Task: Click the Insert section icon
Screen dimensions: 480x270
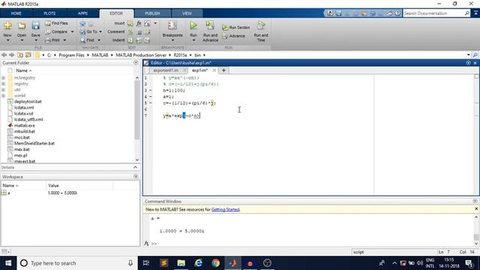Action: pos(130,23)
